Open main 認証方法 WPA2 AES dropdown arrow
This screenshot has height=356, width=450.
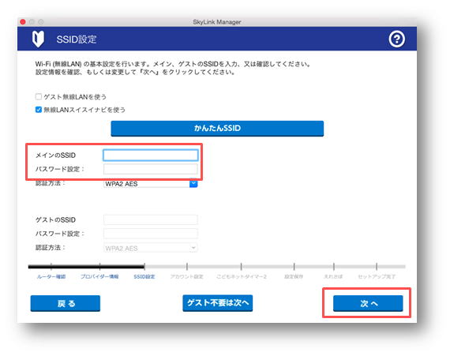tap(193, 184)
